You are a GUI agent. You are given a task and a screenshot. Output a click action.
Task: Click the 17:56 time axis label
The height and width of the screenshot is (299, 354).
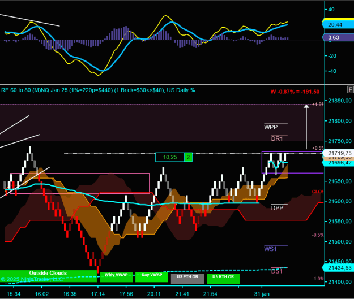(126, 294)
